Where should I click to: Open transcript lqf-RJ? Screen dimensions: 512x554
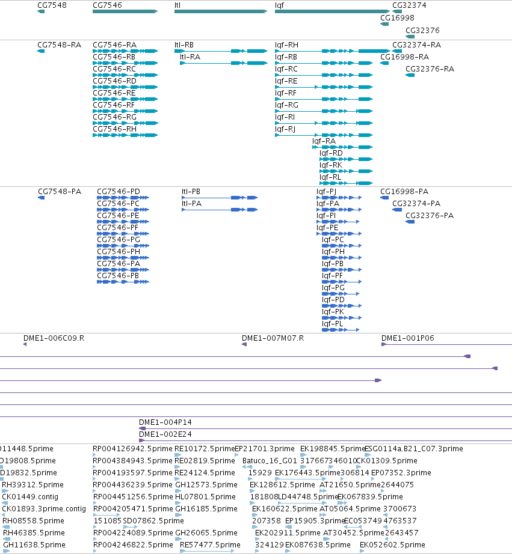[x=285, y=129]
